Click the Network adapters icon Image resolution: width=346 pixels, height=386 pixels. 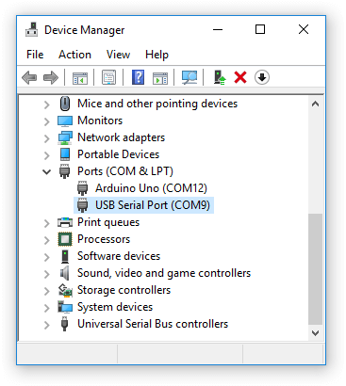point(65,137)
